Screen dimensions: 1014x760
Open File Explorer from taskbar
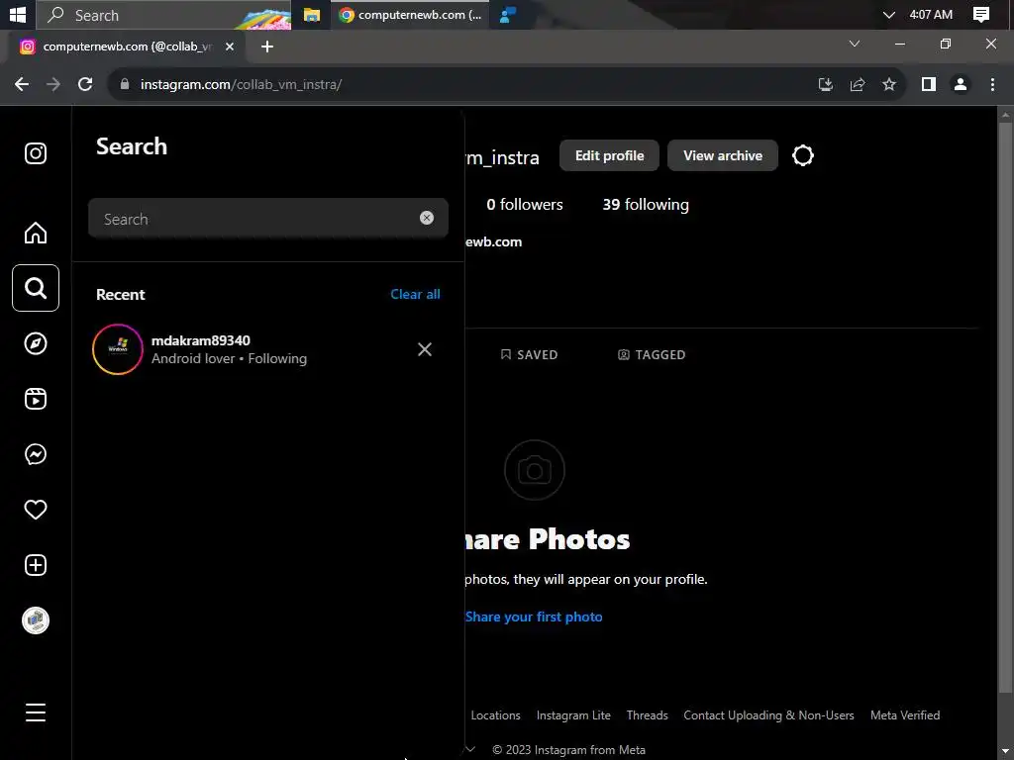(312, 15)
